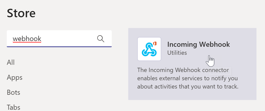Click the Store page heading
Viewport: 265px width, 111px height.
[x=21, y=13]
